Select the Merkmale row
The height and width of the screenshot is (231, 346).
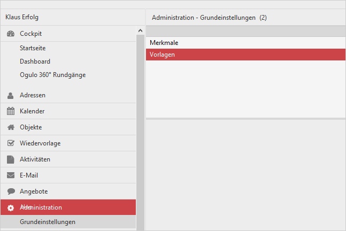(x=245, y=42)
